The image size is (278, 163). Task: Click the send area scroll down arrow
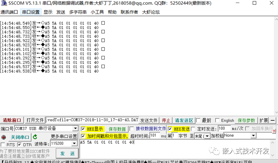point(273,156)
